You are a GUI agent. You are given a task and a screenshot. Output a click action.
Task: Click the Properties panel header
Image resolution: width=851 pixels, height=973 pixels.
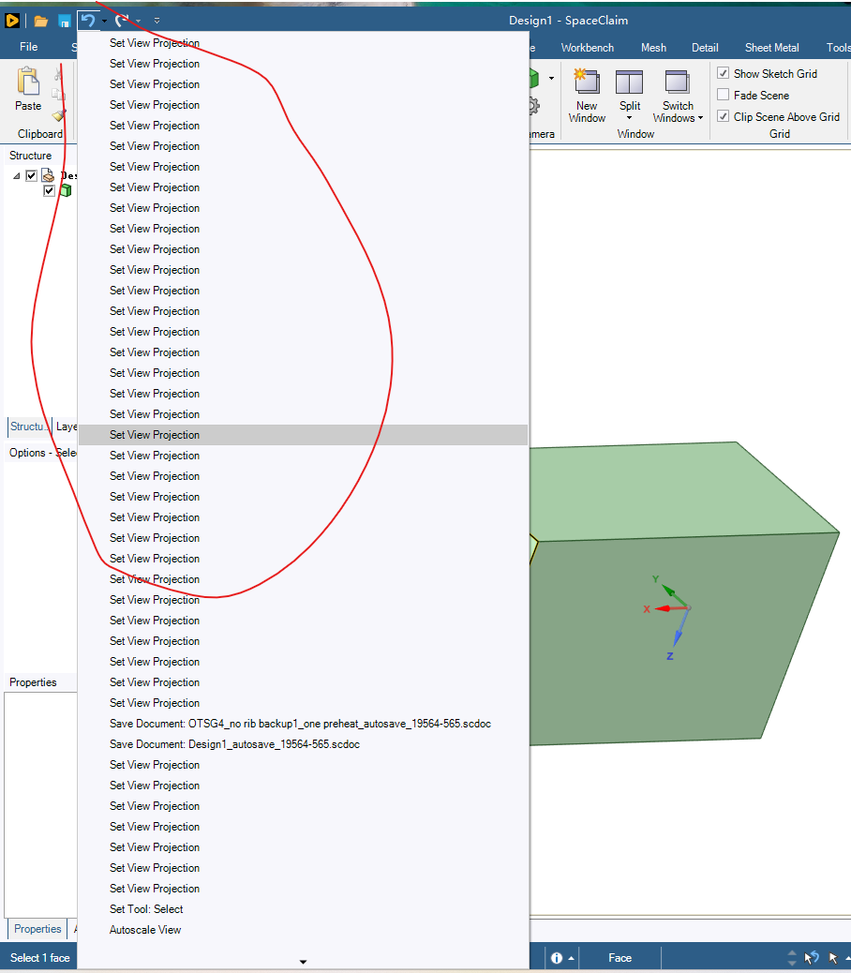point(33,682)
